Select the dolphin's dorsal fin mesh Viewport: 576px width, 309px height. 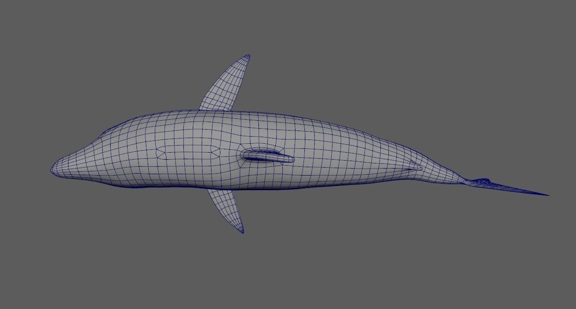267,156
